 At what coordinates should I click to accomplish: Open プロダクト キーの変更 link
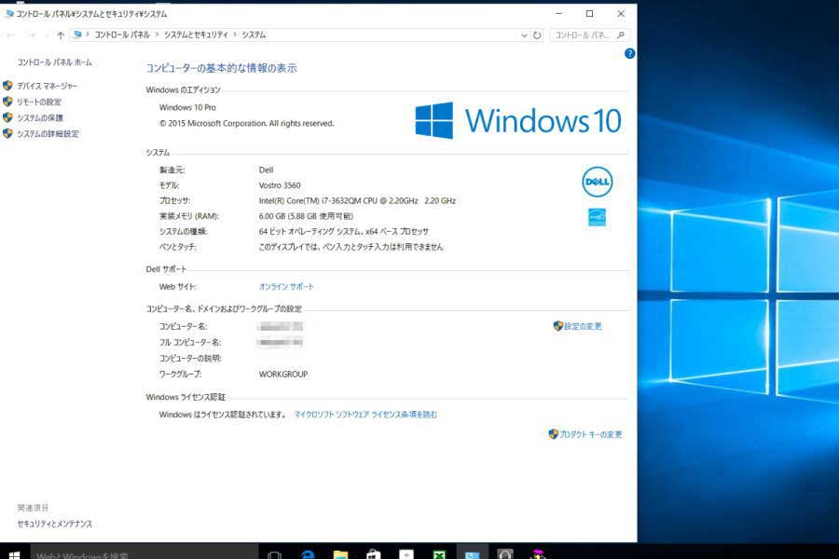591,434
